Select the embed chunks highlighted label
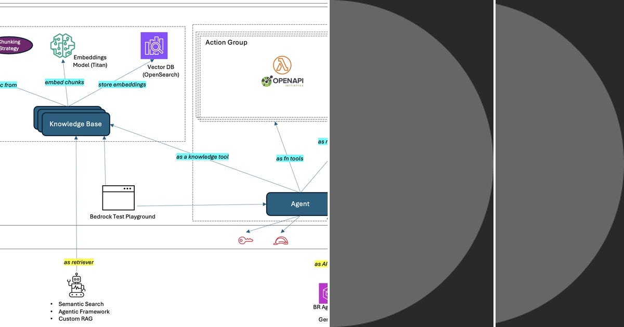624x327 pixels. tap(63, 82)
